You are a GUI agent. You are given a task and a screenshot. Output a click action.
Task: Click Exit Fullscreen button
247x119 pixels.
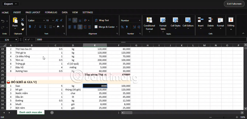click(234, 4)
